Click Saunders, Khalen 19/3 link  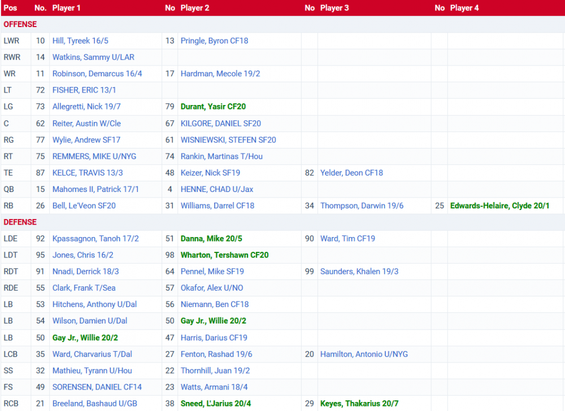tap(359, 272)
